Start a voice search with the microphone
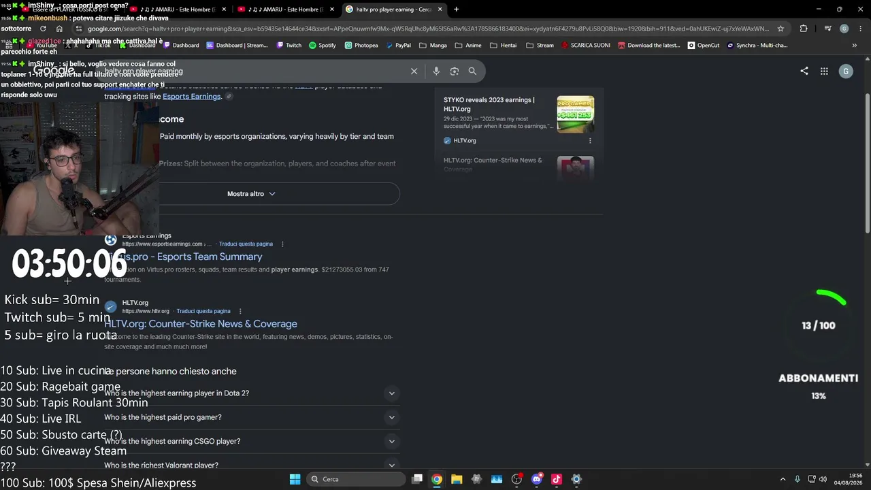This screenshot has height=490, width=871. coord(436,71)
